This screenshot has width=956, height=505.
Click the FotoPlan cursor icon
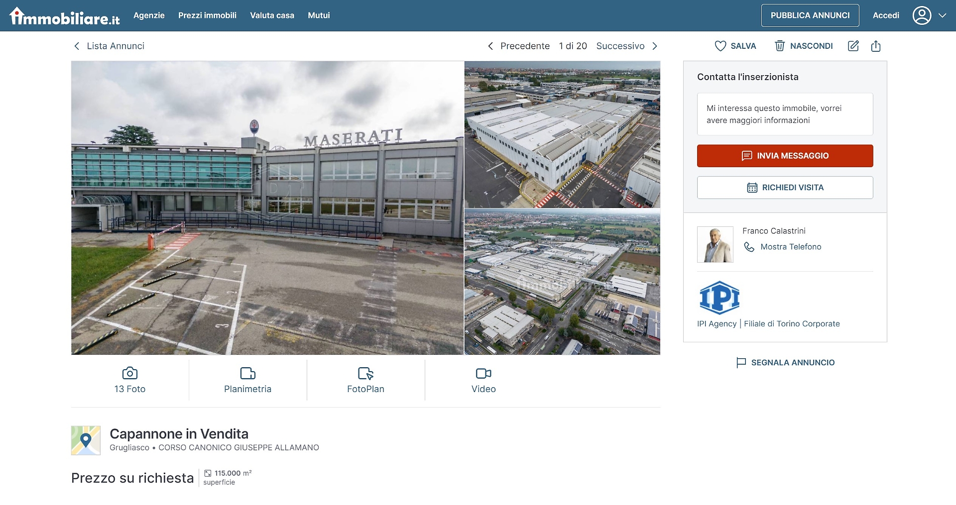point(366,373)
